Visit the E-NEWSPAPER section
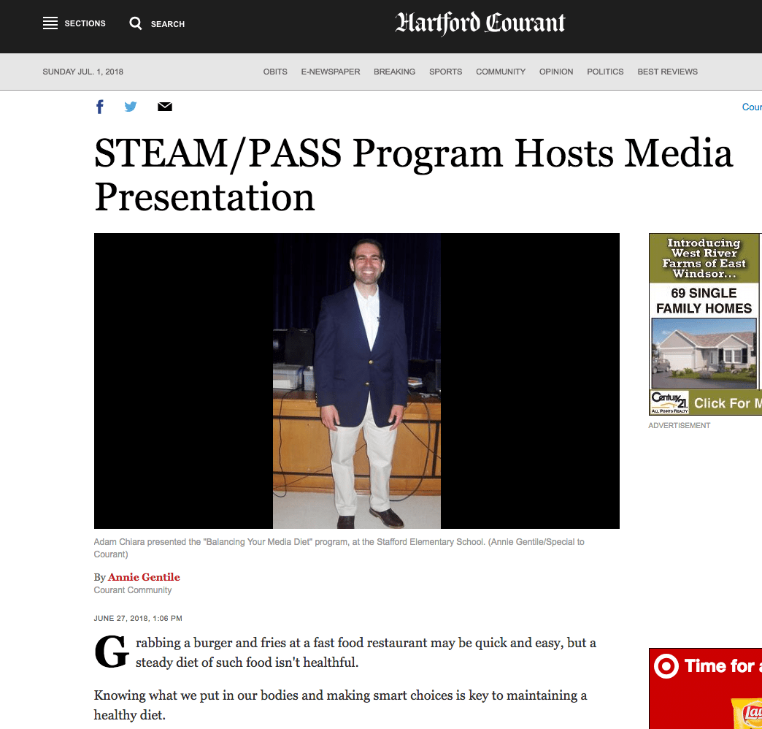The image size is (762, 729). tap(330, 72)
